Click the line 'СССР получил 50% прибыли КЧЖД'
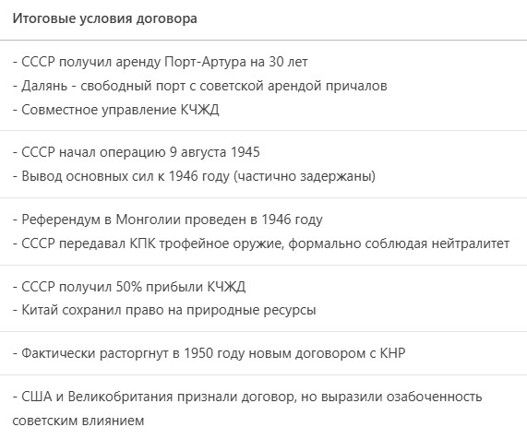The image size is (527, 439). click(x=129, y=287)
